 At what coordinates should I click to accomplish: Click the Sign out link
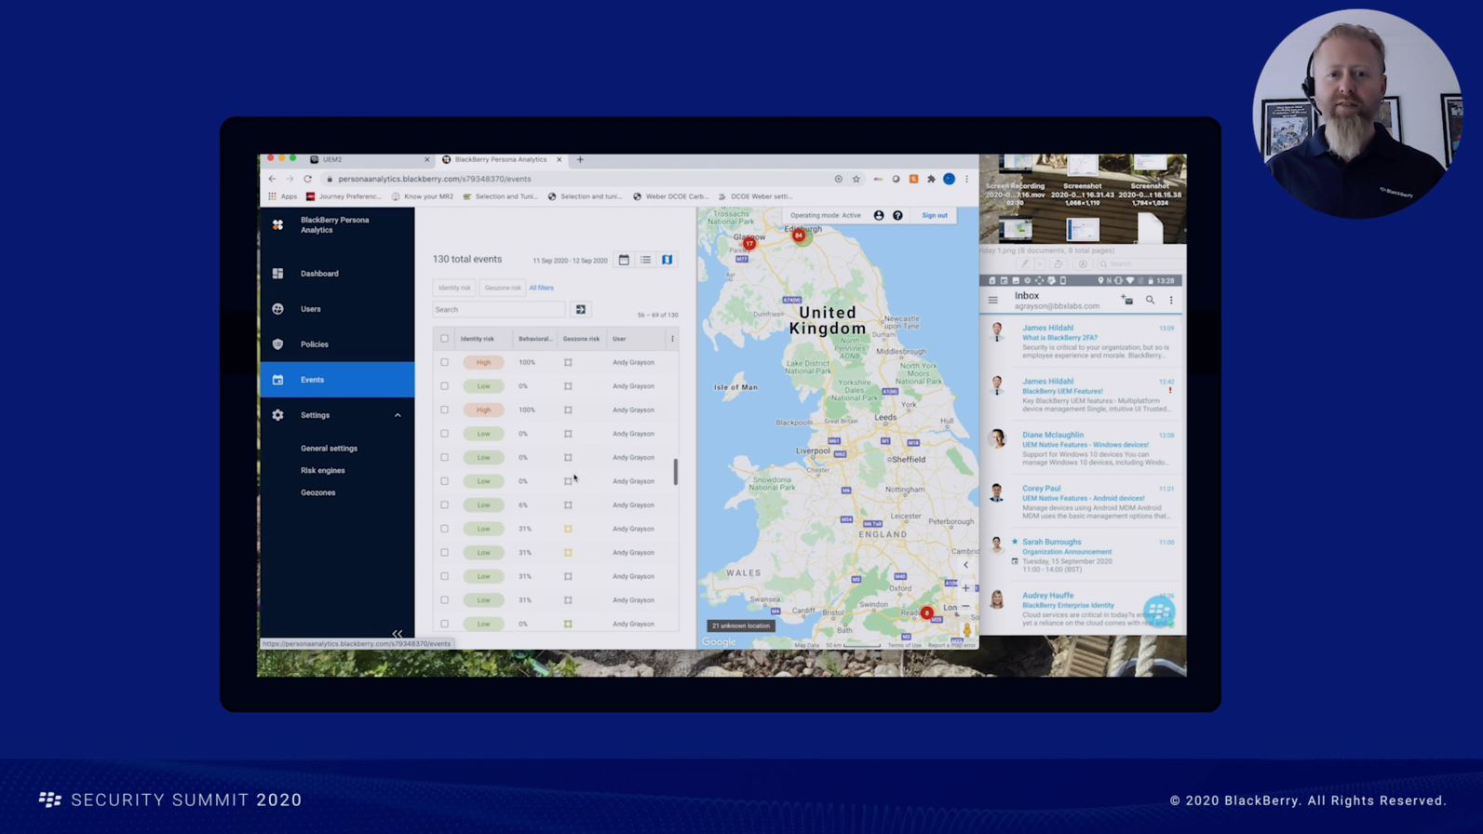click(934, 215)
